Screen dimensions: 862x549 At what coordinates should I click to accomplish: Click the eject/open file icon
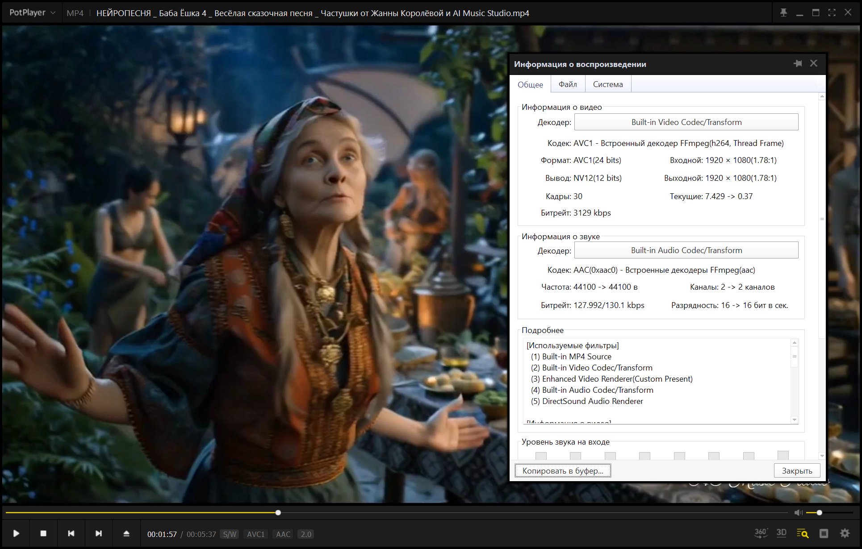click(126, 534)
